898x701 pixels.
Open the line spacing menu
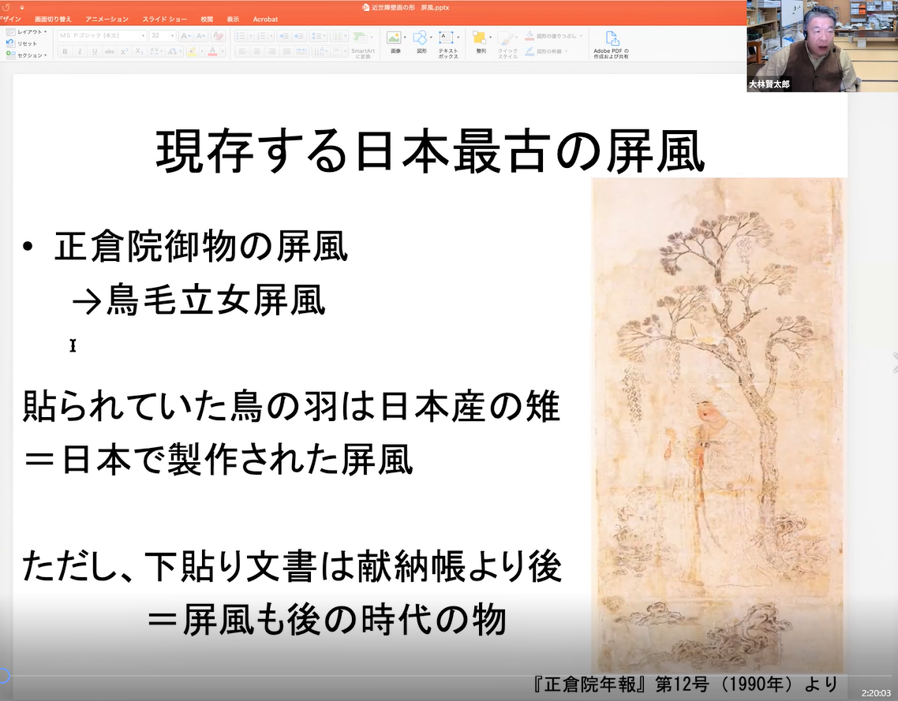pyautogui.click(x=317, y=35)
